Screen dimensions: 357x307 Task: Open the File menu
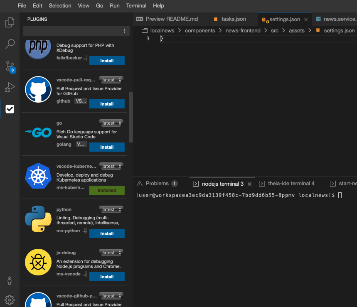pyautogui.click(x=22, y=6)
